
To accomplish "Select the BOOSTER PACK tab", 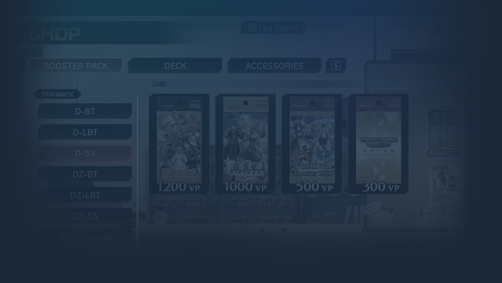I will coord(76,66).
